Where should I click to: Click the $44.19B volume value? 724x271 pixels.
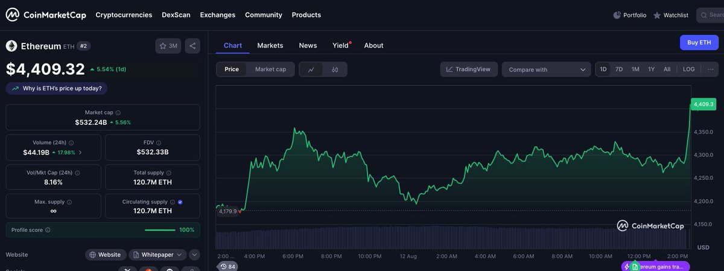35,152
